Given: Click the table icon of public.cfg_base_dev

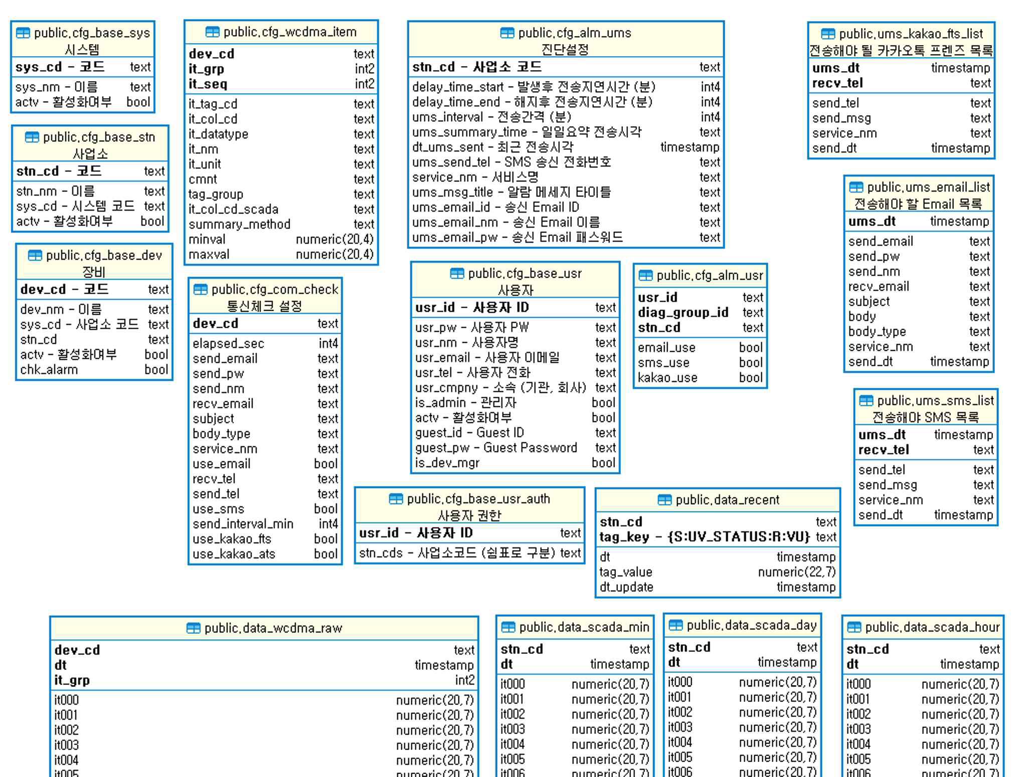Looking at the screenshot, I should pyautogui.click(x=35, y=256).
